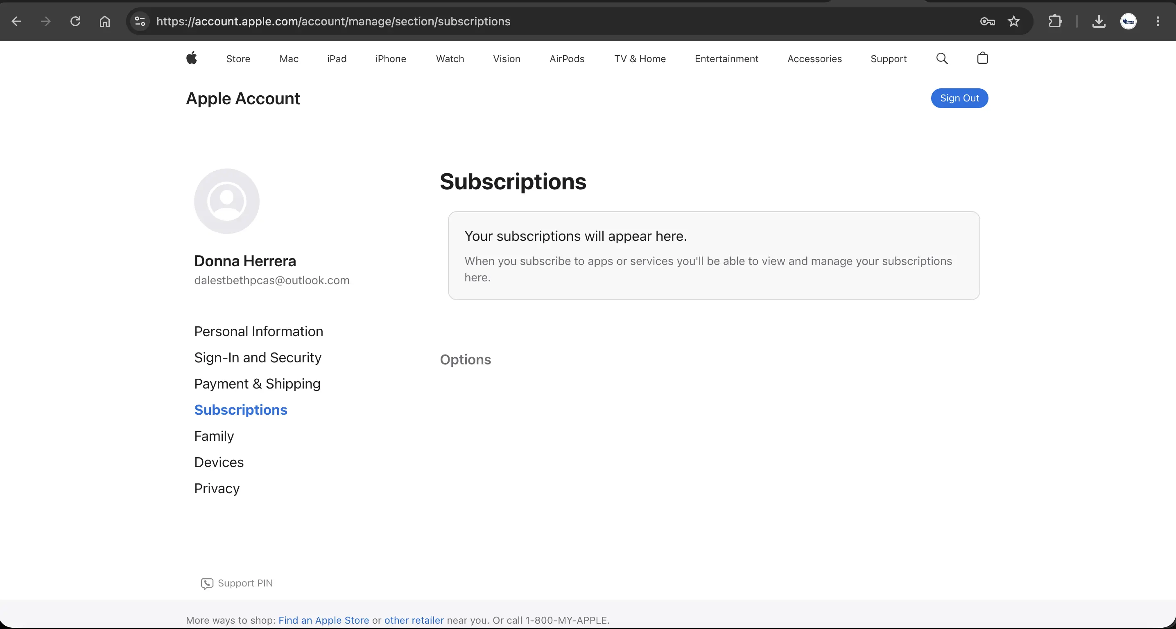This screenshot has width=1176, height=629.
Task: Select the Subscriptions sidebar link
Action: click(x=241, y=410)
